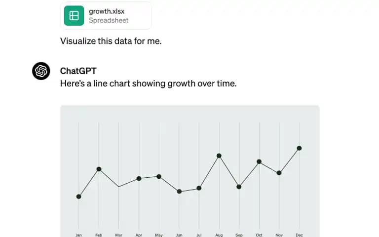This screenshot has height=237, width=379.
Task: Click the August peak data point
Action: 219,156
